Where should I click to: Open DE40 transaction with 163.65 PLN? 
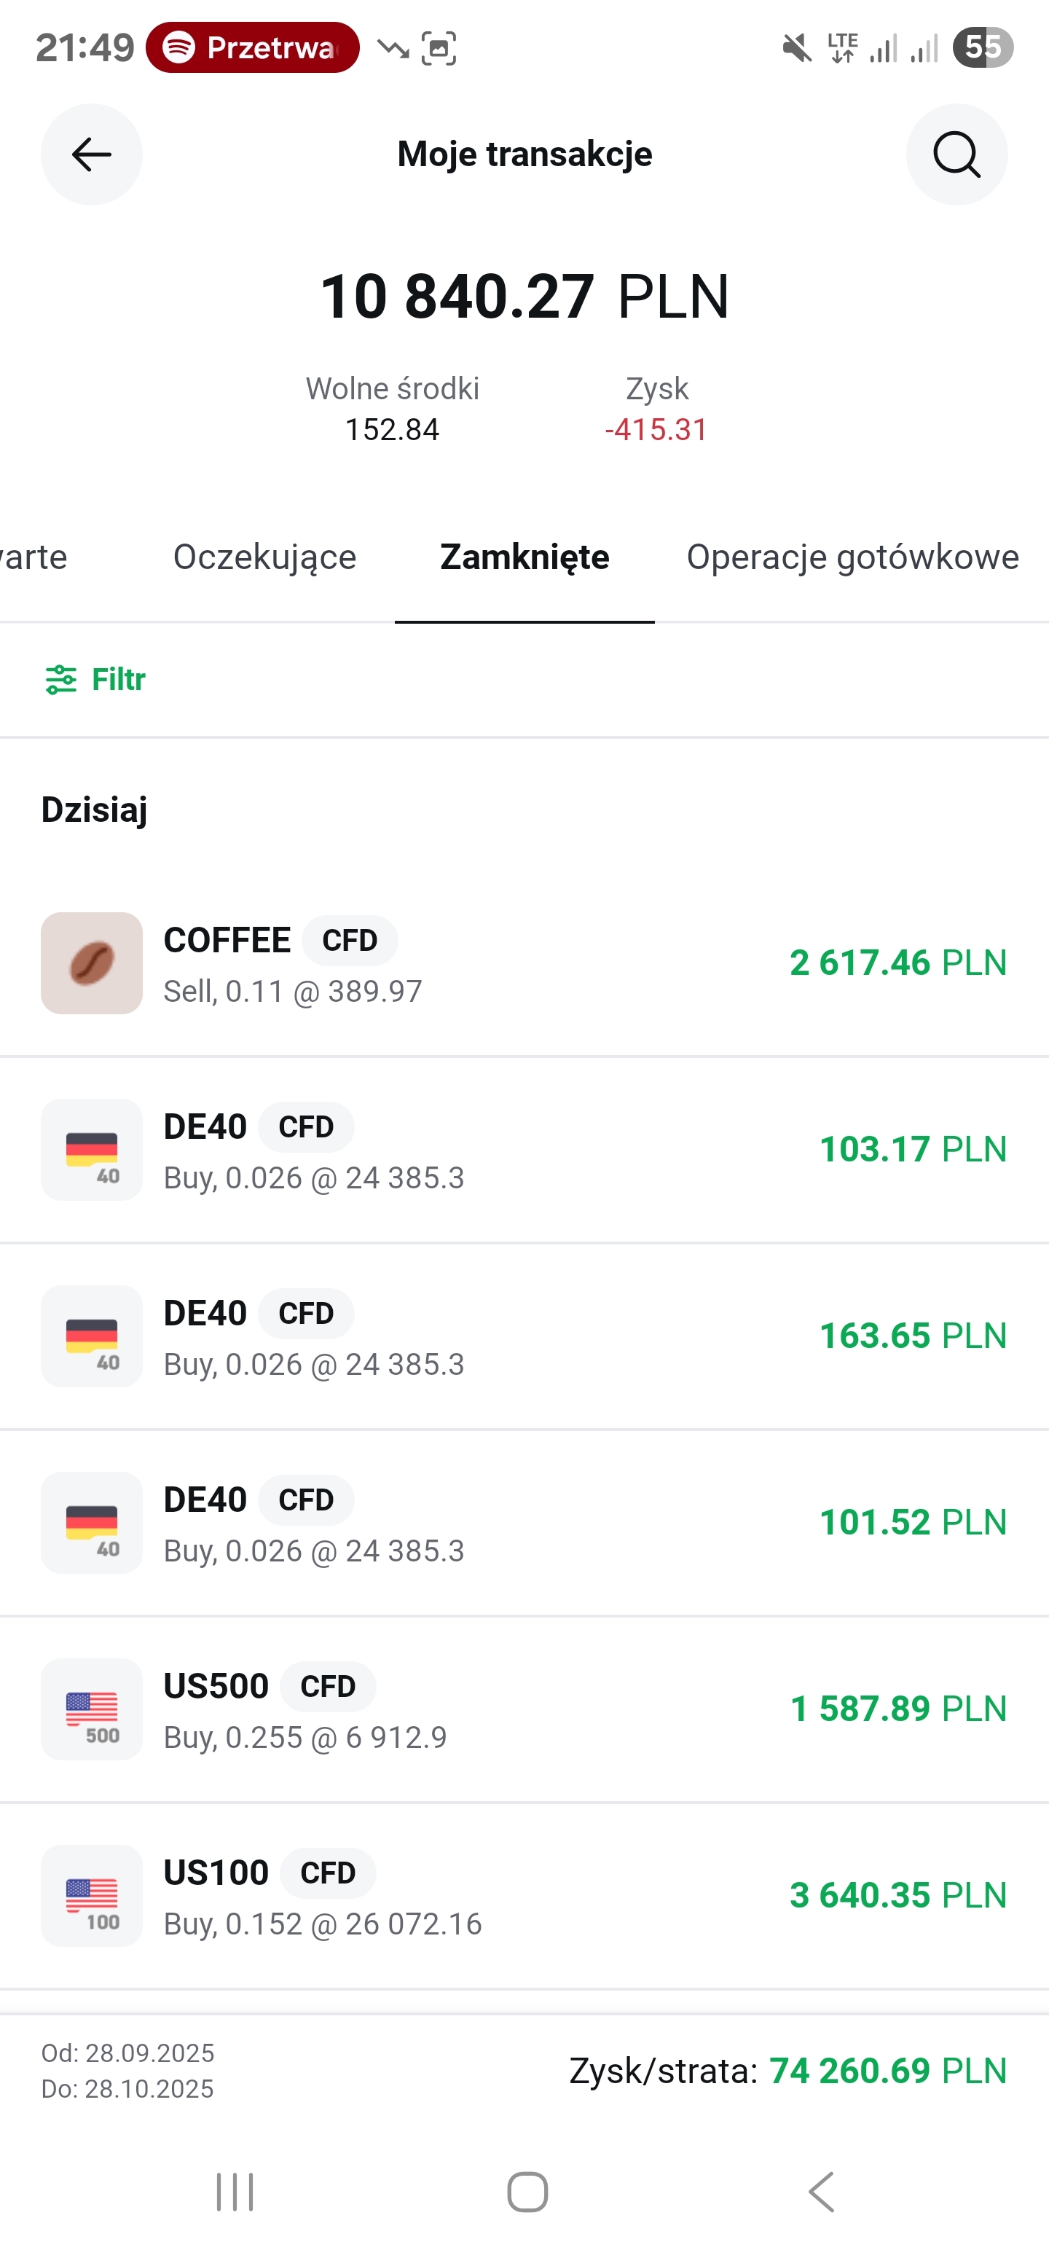[x=524, y=1337]
